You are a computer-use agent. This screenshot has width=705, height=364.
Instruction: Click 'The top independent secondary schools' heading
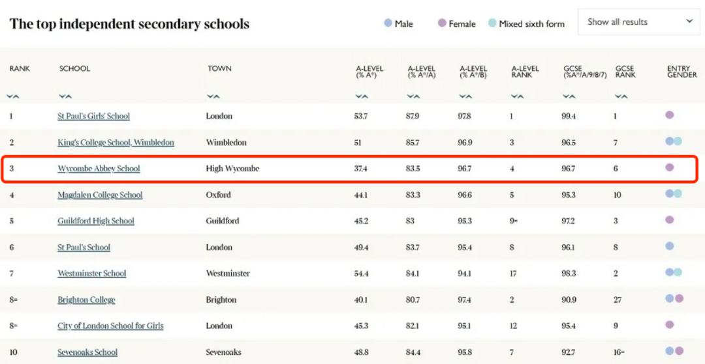pos(129,23)
